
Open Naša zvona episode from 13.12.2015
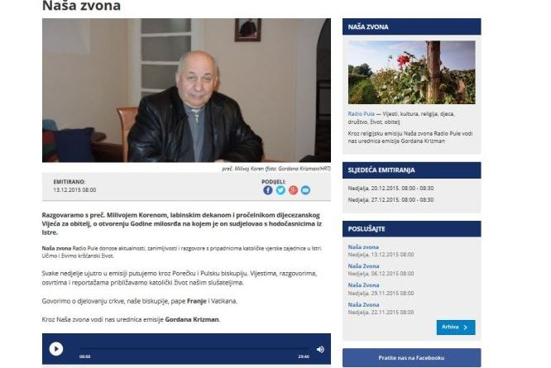pyautogui.click(x=363, y=247)
